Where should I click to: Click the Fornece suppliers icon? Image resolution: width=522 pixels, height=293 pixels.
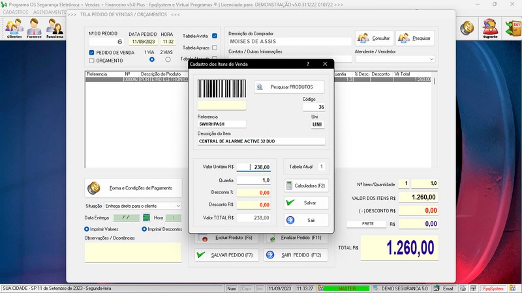pos(34,28)
